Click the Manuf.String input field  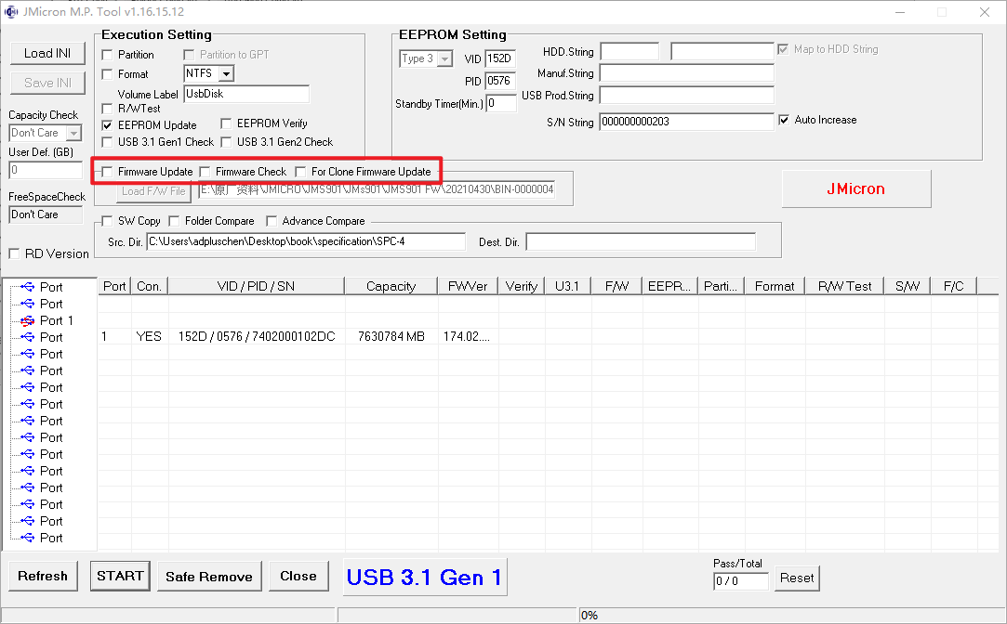[x=686, y=73]
